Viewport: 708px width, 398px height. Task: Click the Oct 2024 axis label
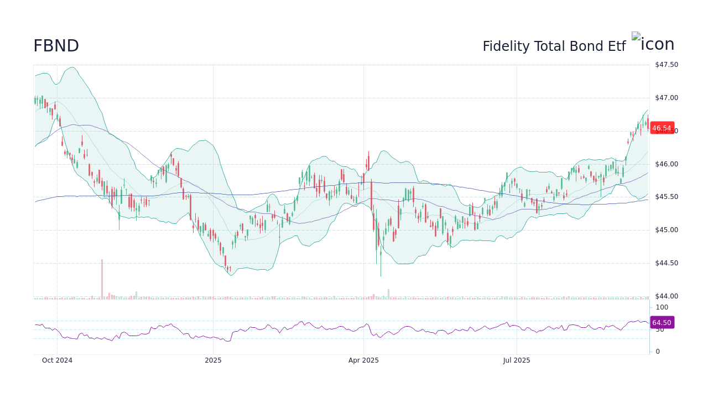pos(56,360)
